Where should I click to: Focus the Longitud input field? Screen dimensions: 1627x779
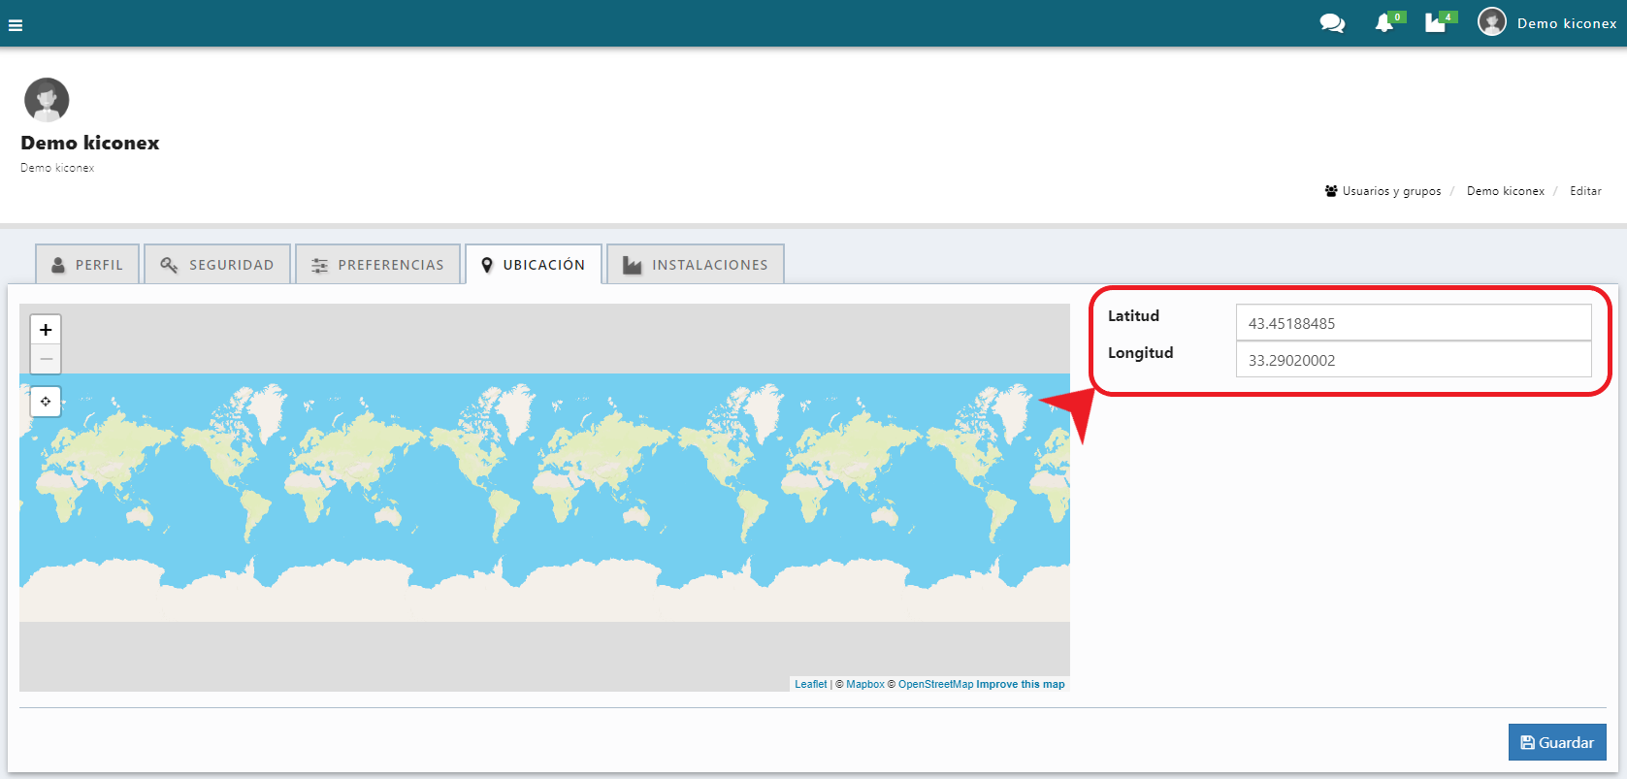click(x=1413, y=360)
